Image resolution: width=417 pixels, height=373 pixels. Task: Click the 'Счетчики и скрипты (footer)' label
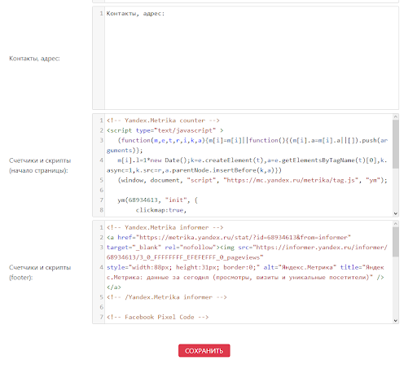point(40,272)
